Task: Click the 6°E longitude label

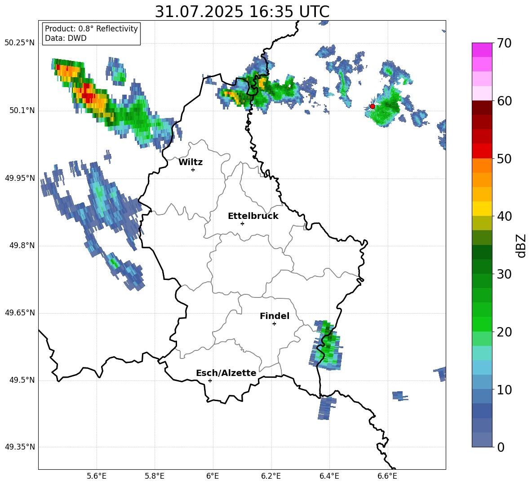Action: click(213, 476)
